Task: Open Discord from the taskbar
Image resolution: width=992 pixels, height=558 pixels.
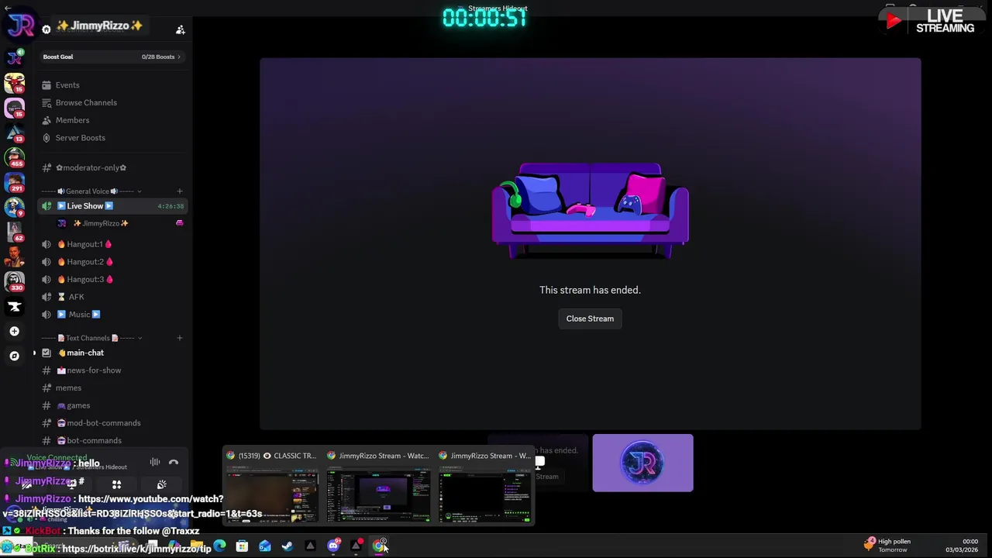Action: pos(333,546)
